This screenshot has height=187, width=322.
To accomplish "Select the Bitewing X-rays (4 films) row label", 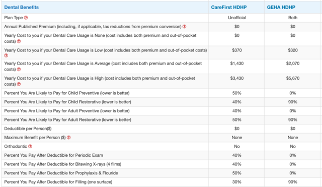I will pos(62,164).
